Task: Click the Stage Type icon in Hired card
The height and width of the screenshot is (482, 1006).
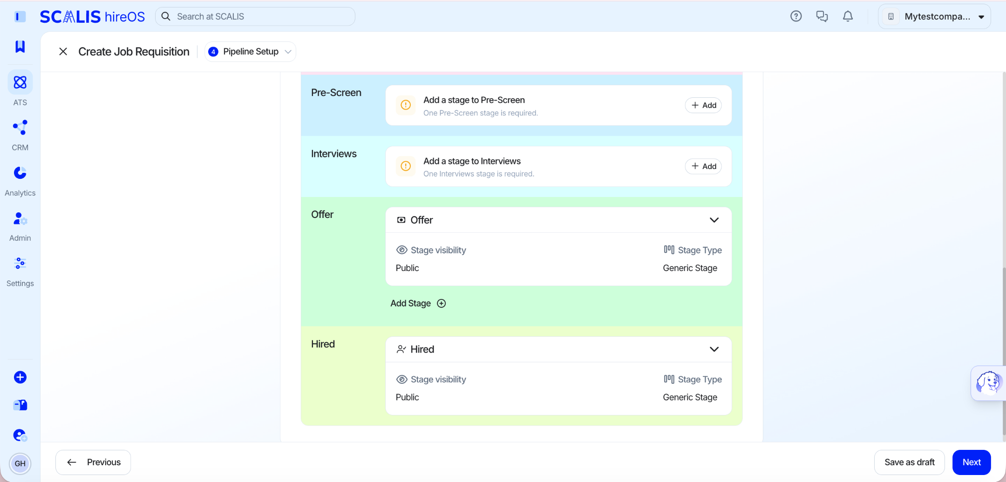Action: click(669, 379)
